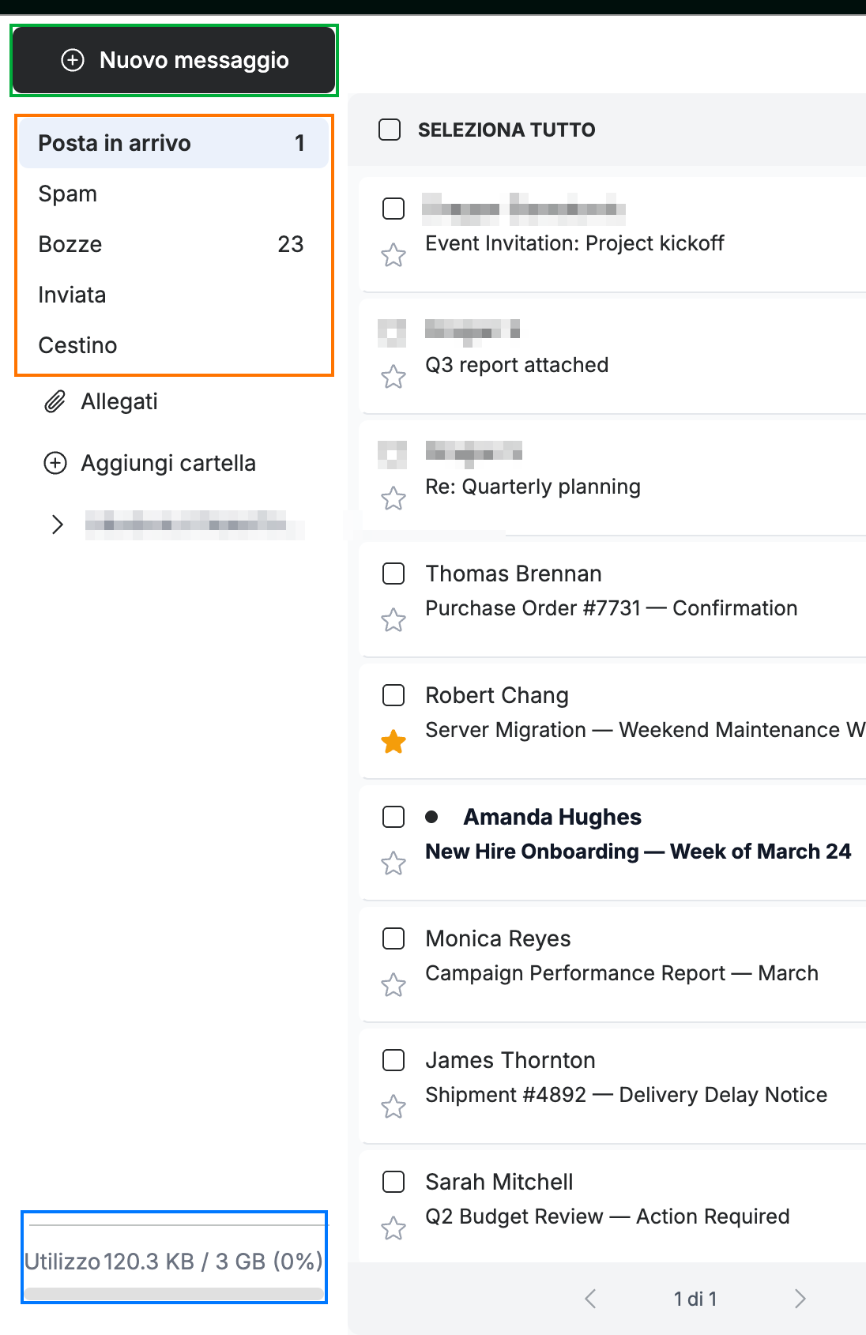
Task: Open Posta in arrivo folder
Action: [x=174, y=143]
